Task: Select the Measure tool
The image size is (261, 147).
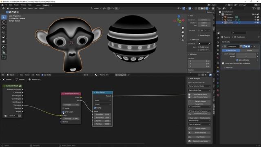Action: pos(4,52)
